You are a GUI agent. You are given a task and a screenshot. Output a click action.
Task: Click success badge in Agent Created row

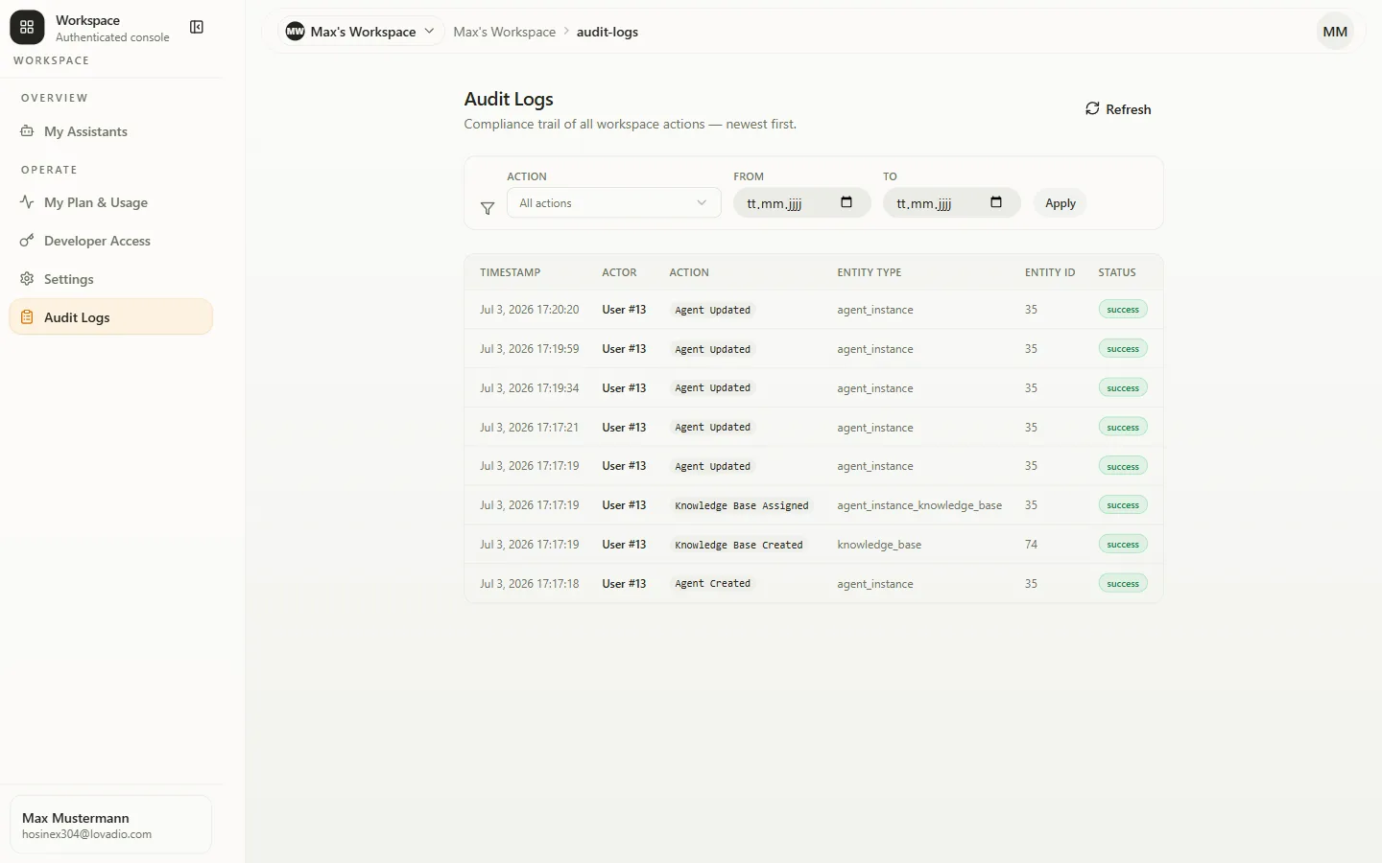(1123, 584)
